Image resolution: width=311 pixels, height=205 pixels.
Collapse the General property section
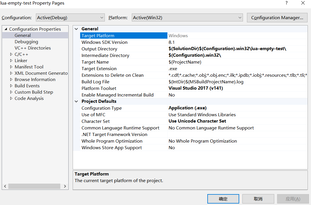click(76, 29)
